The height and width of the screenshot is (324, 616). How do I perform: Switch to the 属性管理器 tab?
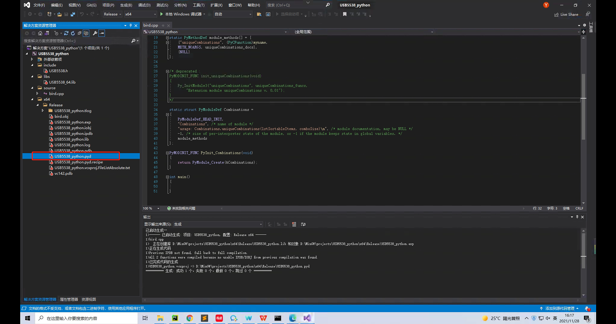click(x=68, y=299)
